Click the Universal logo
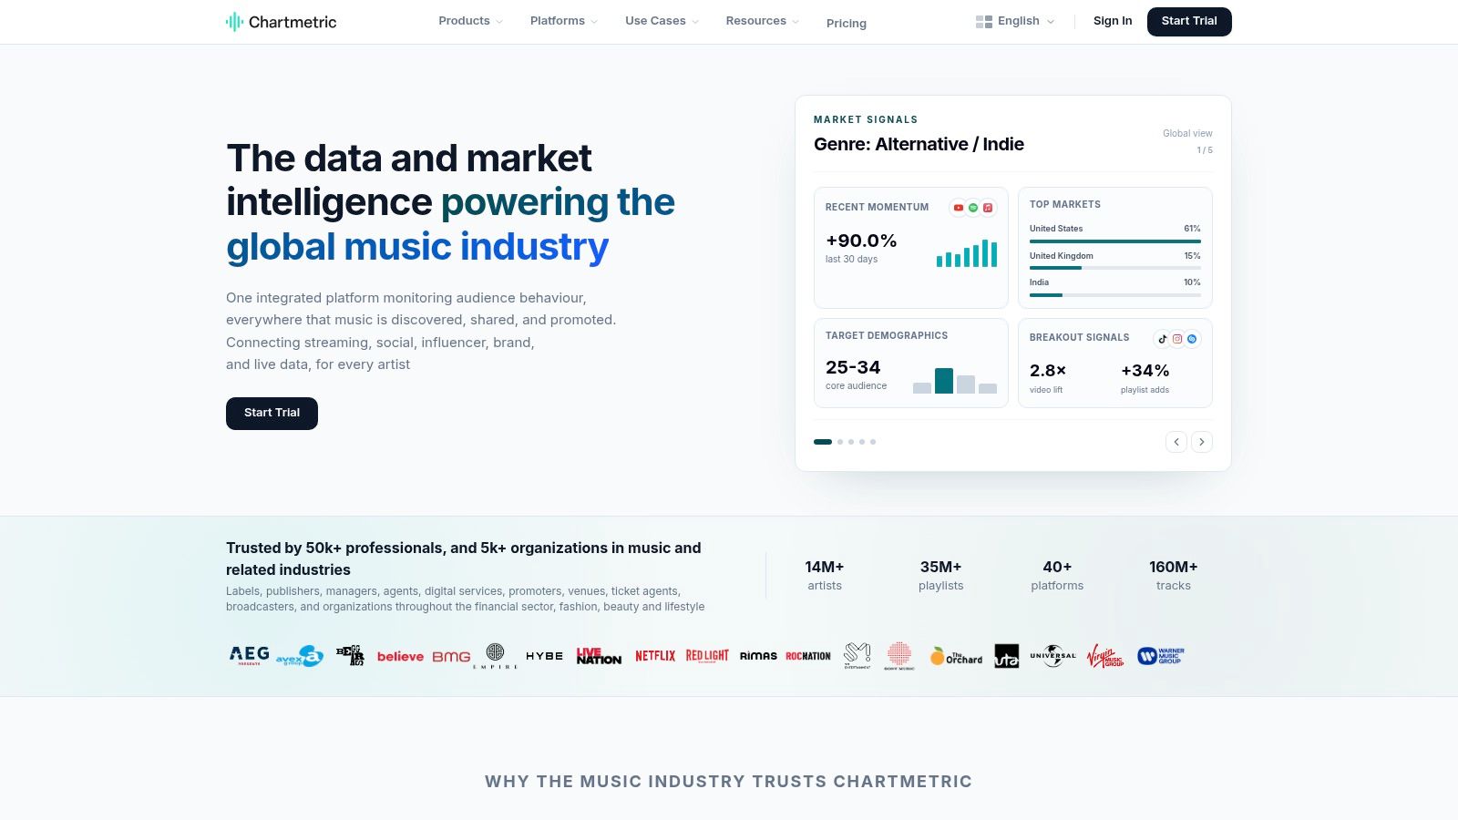The height and width of the screenshot is (820, 1458). click(x=1052, y=656)
